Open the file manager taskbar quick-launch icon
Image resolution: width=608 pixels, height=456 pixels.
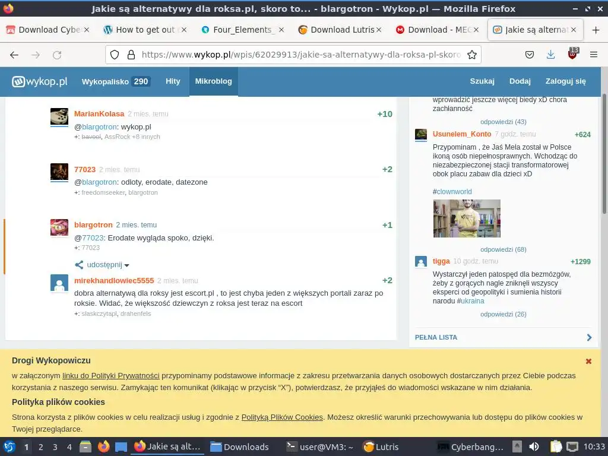click(x=85, y=446)
